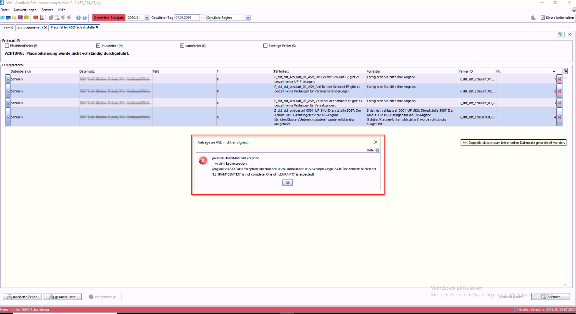Delete error row number 1 via red X
Viewport: 576px width, 314px height.
click(560, 79)
